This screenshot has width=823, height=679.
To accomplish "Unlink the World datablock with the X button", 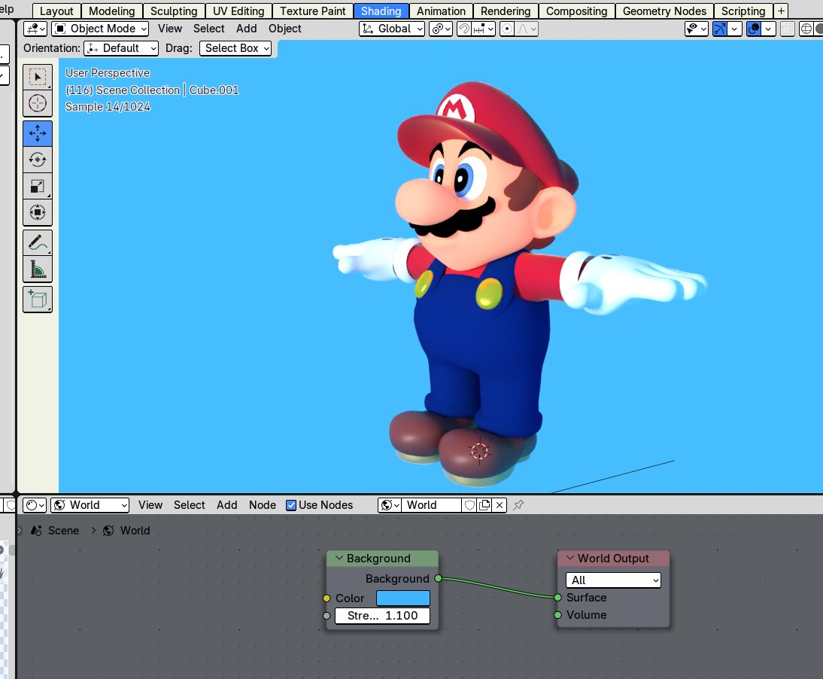I will pos(500,505).
